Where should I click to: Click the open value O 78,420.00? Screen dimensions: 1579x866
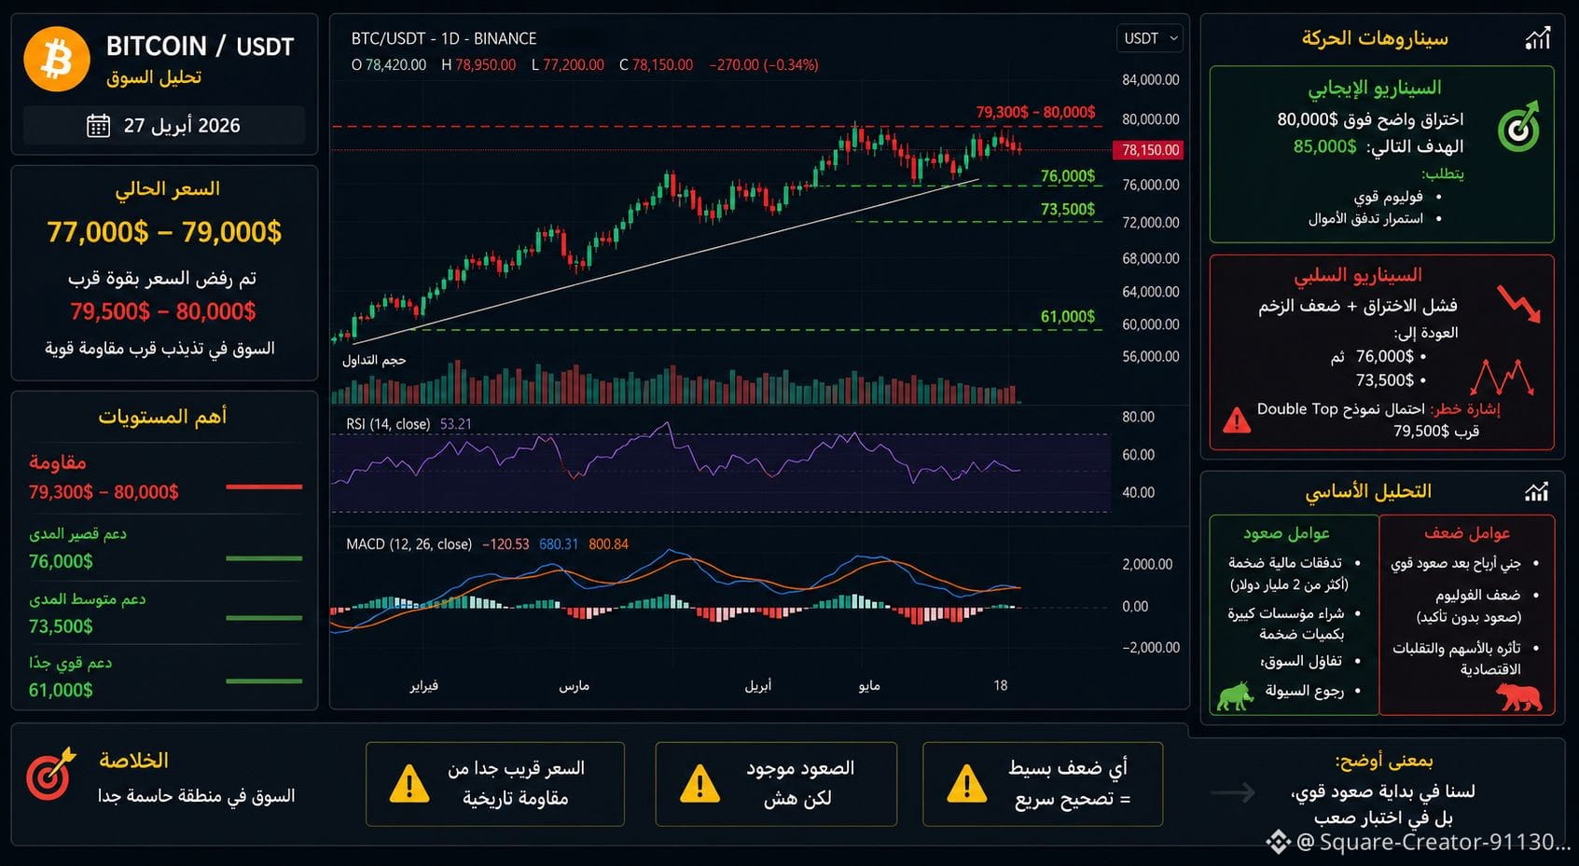tap(388, 65)
